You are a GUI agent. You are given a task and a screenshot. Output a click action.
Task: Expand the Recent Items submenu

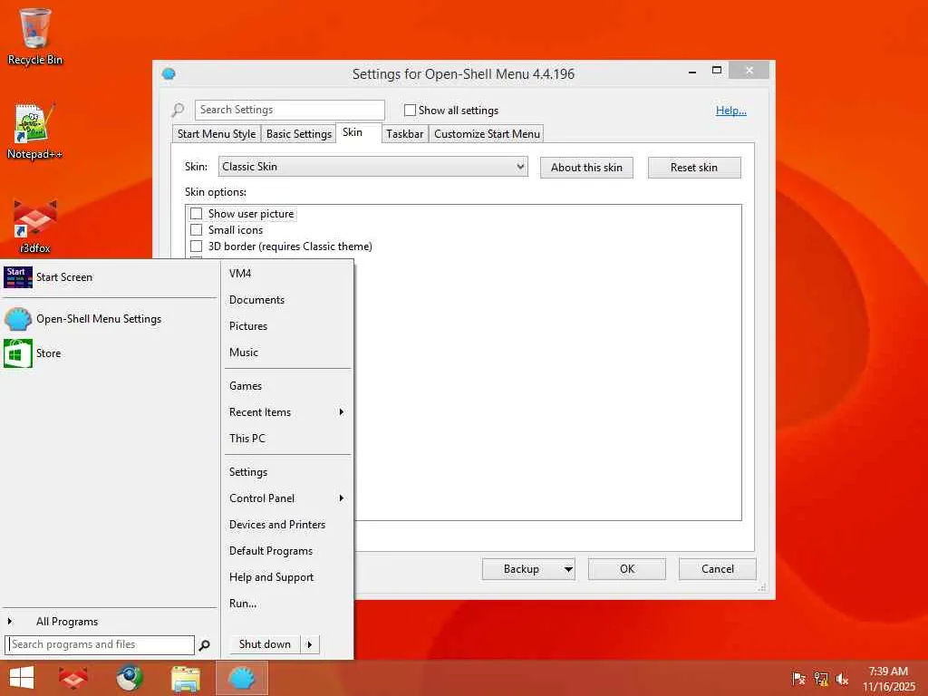[287, 412]
